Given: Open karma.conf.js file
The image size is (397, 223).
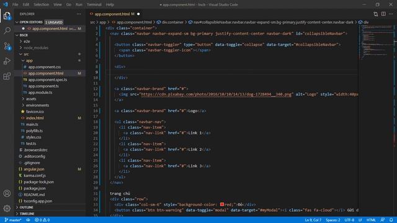Looking at the screenshot, I should click(x=35, y=175).
